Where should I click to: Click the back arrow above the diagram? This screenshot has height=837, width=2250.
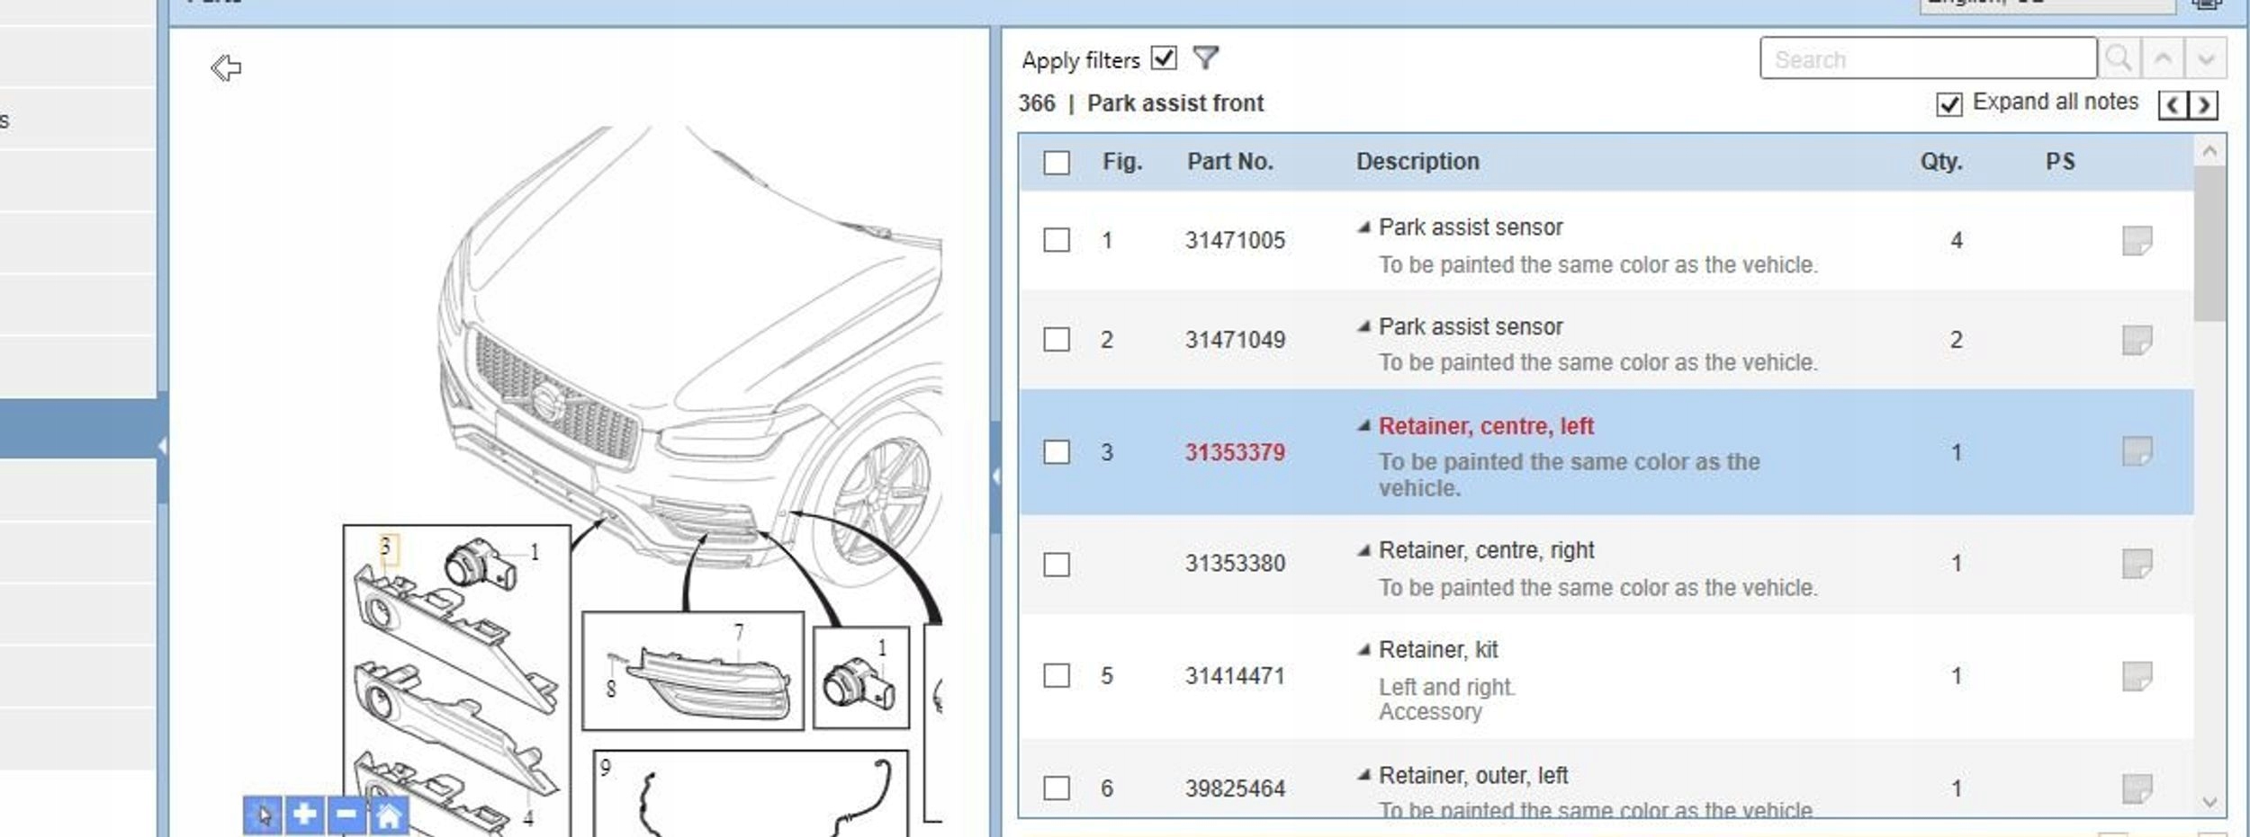226,67
